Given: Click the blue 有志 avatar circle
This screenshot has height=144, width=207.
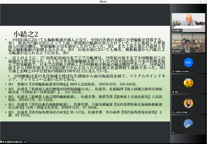Looking at the screenshot, I should coord(188,62).
